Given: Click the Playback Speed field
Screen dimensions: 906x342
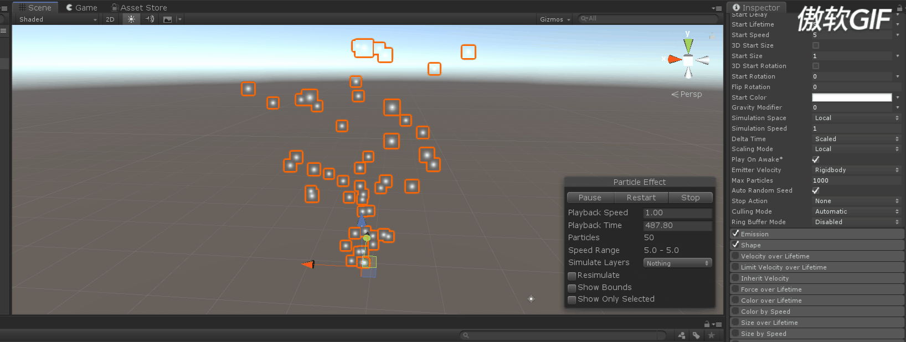Looking at the screenshot, I should coord(678,213).
